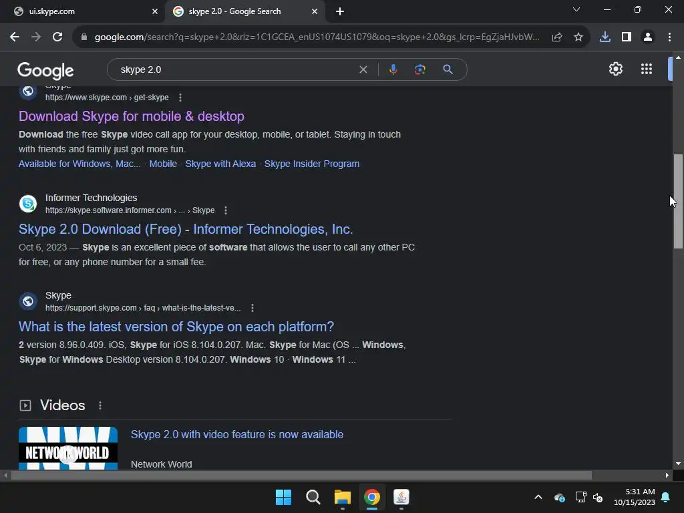
Task: Click the vertical scrollbar thumb
Action: [x=678, y=201]
